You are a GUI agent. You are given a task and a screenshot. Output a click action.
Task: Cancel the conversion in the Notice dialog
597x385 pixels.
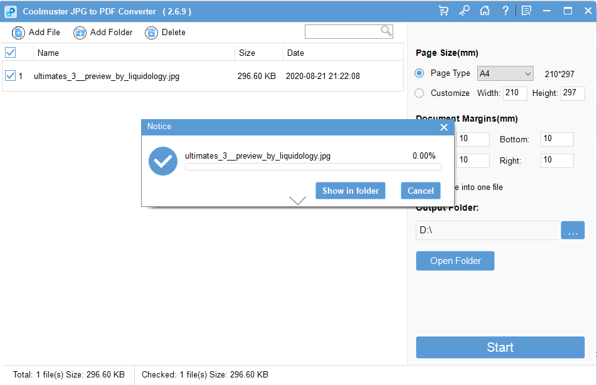pos(420,191)
